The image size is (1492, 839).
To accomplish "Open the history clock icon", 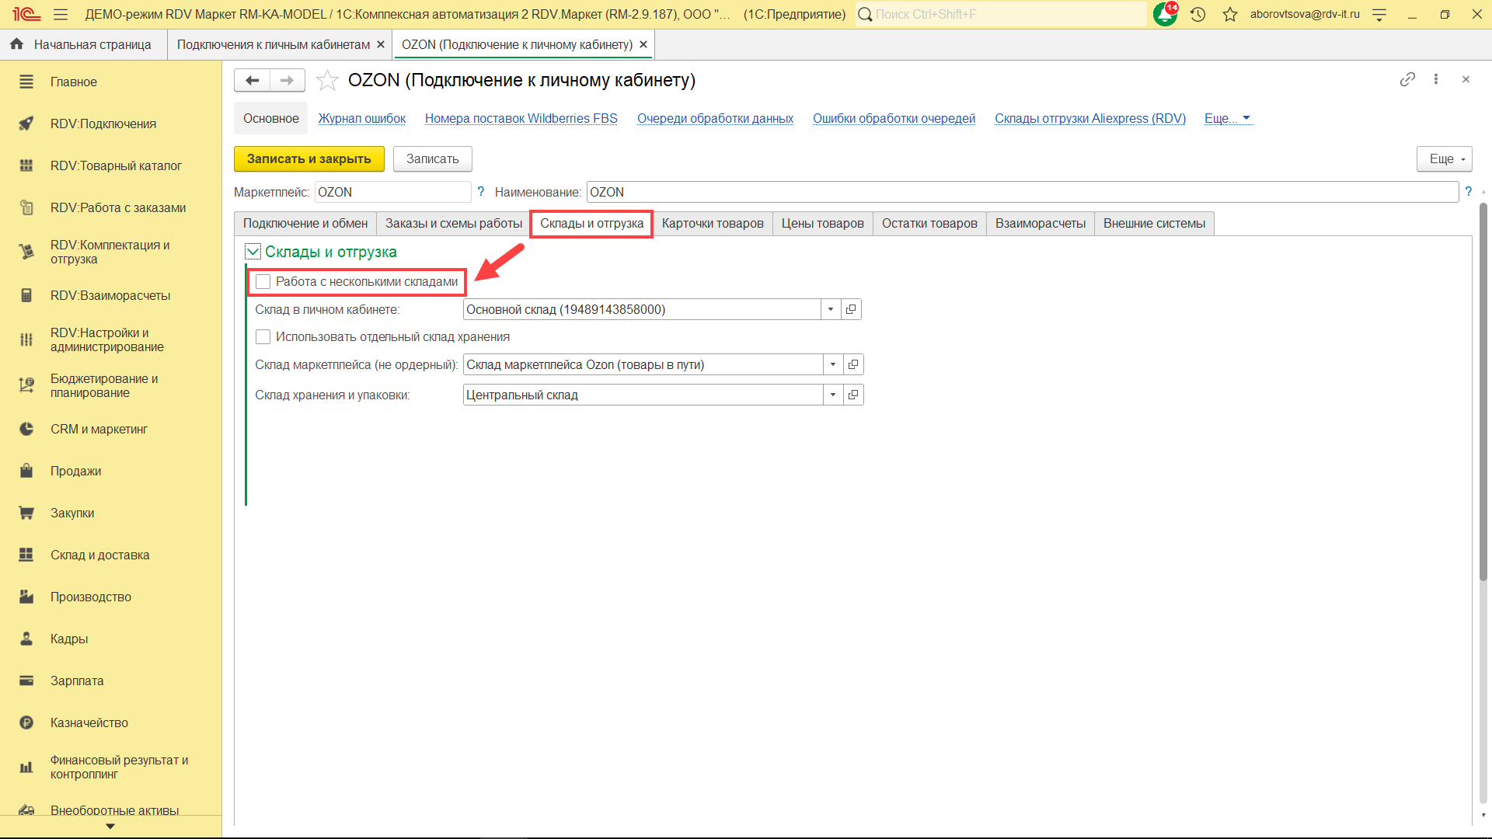I will tap(1197, 14).
